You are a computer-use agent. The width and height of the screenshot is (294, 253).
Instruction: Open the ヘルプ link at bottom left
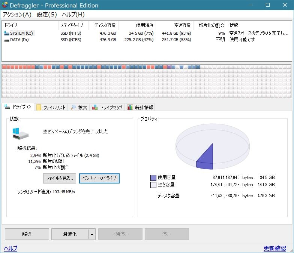click(10, 248)
